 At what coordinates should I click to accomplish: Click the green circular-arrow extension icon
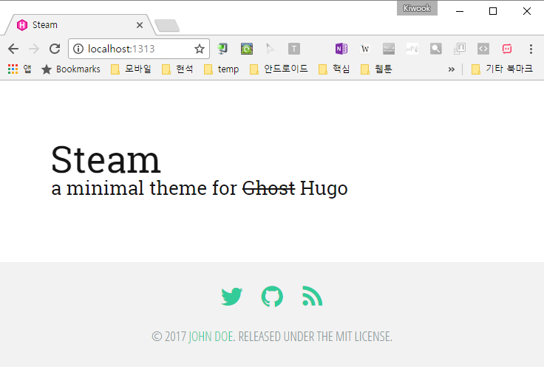click(247, 49)
